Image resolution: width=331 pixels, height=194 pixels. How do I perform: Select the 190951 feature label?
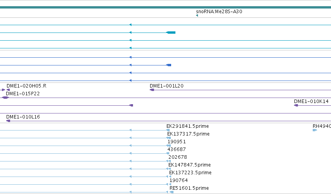[x=177, y=142]
